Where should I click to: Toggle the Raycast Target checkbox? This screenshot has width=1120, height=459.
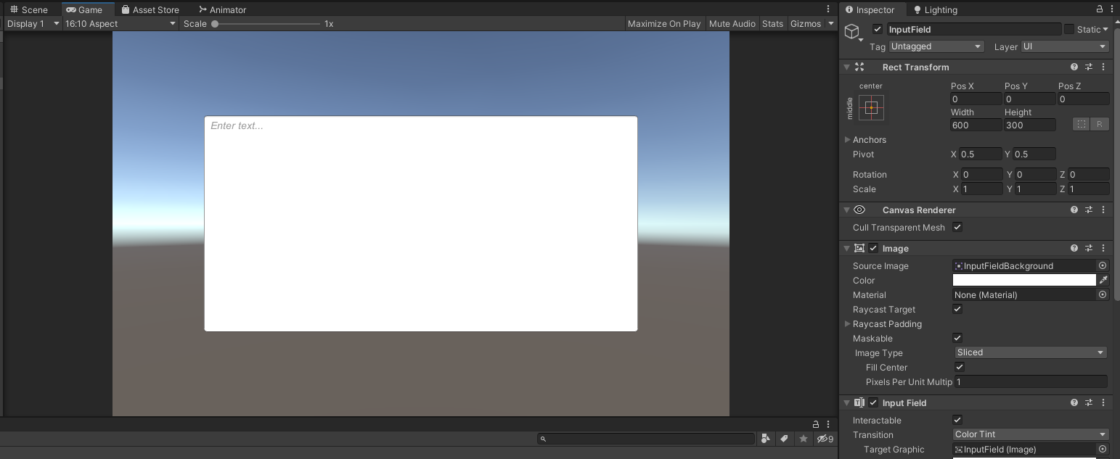[957, 309]
